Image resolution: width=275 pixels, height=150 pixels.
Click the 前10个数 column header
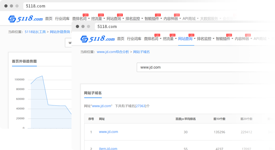(x=219, y=119)
